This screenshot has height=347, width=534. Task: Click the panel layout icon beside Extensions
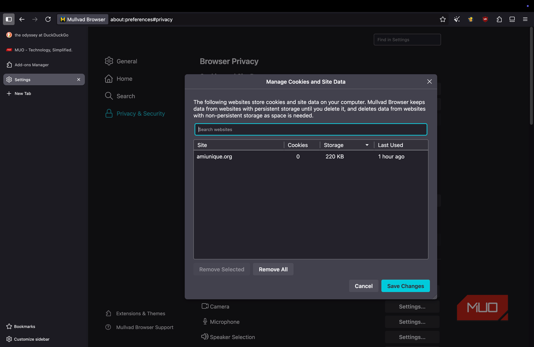pyautogui.click(x=512, y=19)
